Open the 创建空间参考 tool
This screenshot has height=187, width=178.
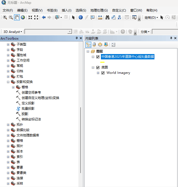tap(31, 92)
